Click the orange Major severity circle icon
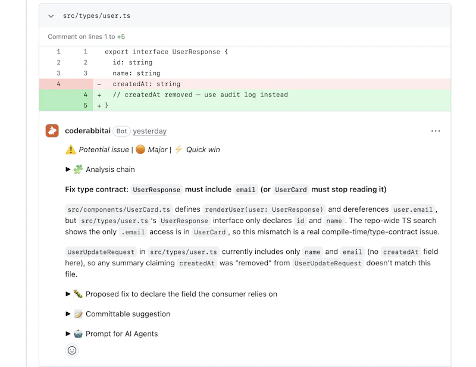 [140, 149]
